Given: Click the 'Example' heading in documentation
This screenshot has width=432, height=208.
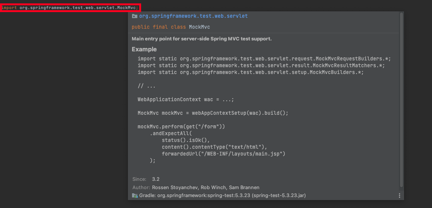Looking at the screenshot, I should (144, 49).
